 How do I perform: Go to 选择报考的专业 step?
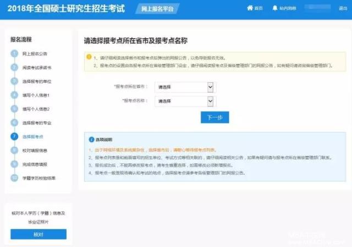pos(37,122)
